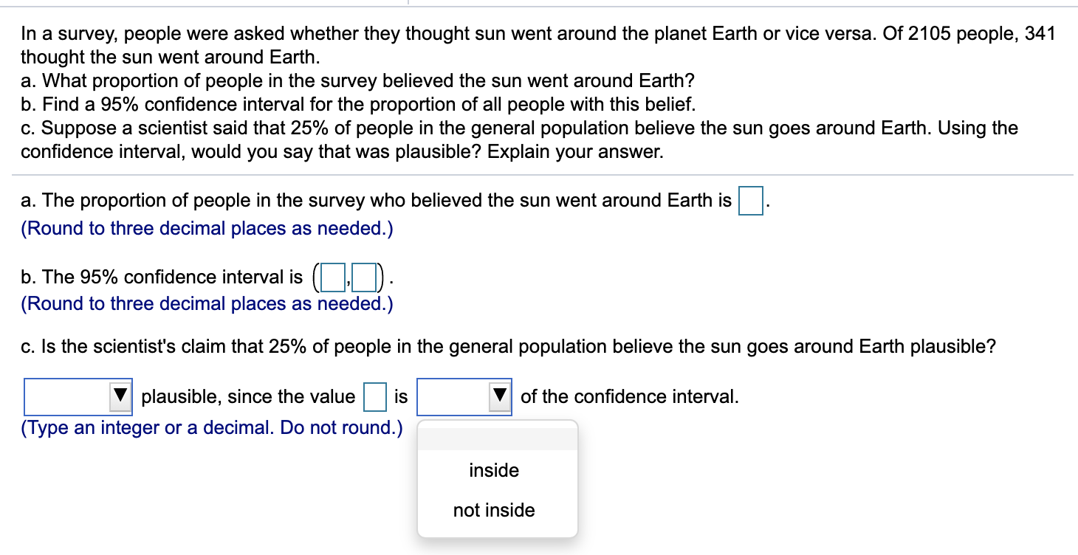This screenshot has width=1078, height=555.
Task: Click the answer box for part a proportion
Action: click(x=749, y=201)
